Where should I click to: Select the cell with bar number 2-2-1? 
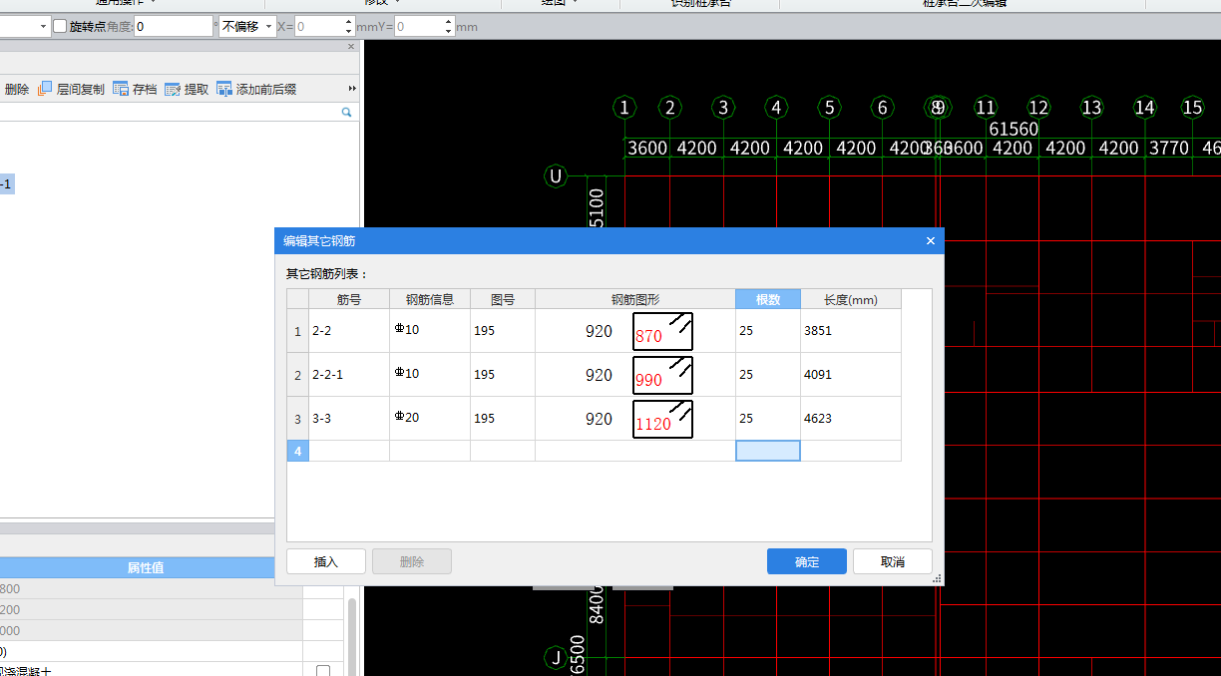pyautogui.click(x=349, y=375)
